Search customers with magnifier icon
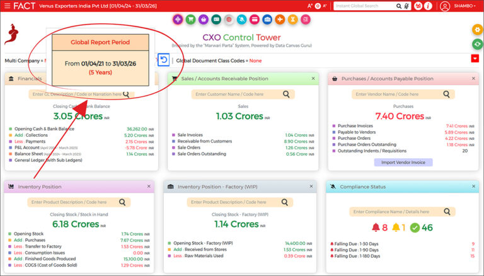 point(286,94)
